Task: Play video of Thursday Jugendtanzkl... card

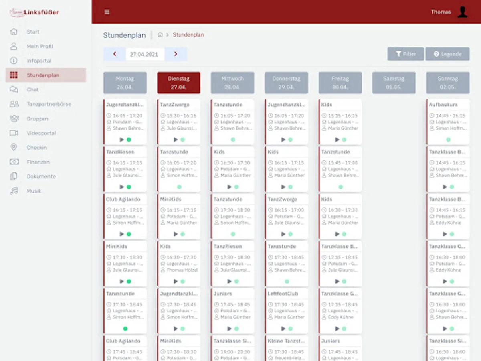Action: click(283, 140)
